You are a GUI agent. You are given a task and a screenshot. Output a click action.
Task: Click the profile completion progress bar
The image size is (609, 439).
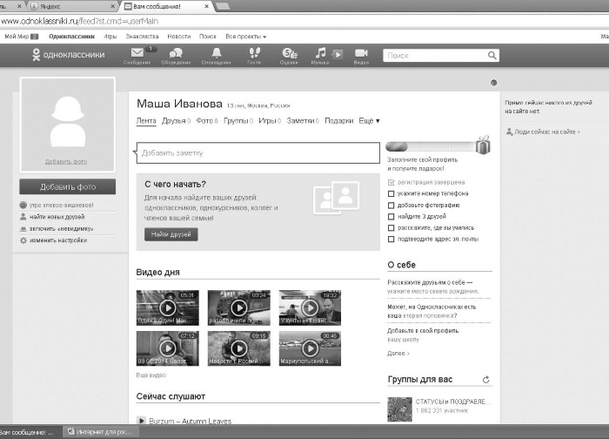point(432,146)
